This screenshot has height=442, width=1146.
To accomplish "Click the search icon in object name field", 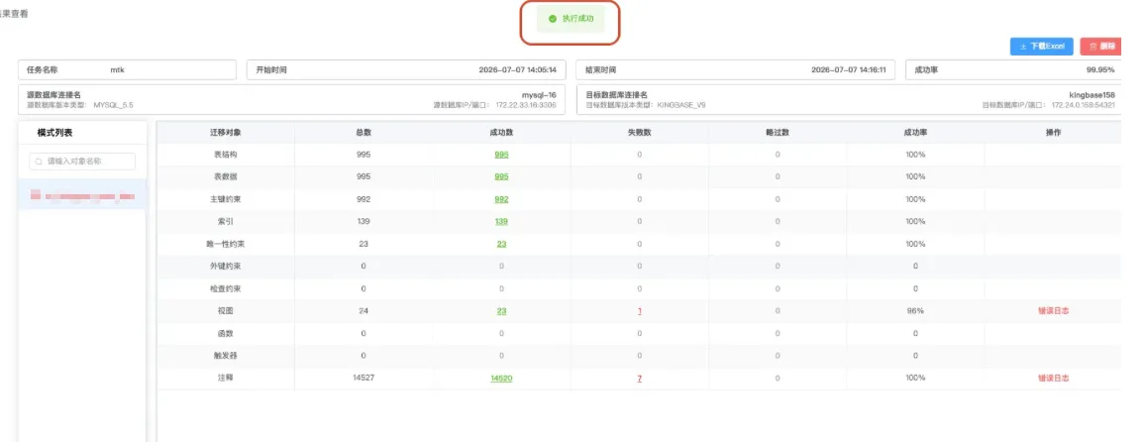I will pyautogui.click(x=39, y=161).
